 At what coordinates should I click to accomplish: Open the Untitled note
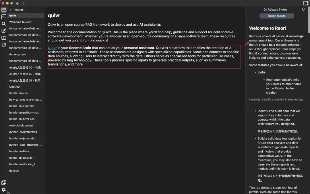click(x=26, y=87)
